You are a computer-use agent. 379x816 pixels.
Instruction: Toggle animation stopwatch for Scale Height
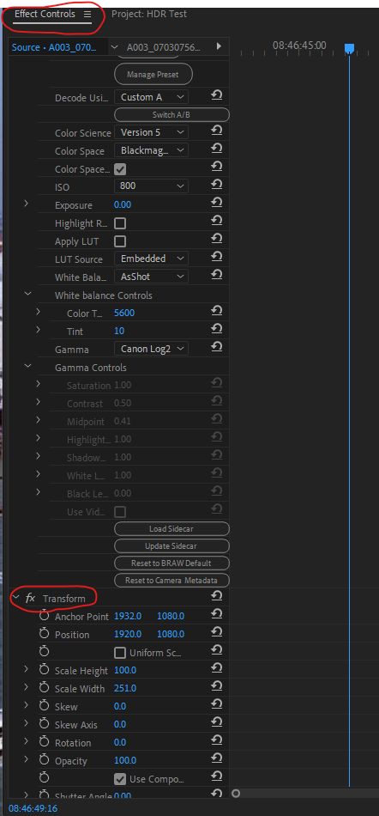pos(44,670)
